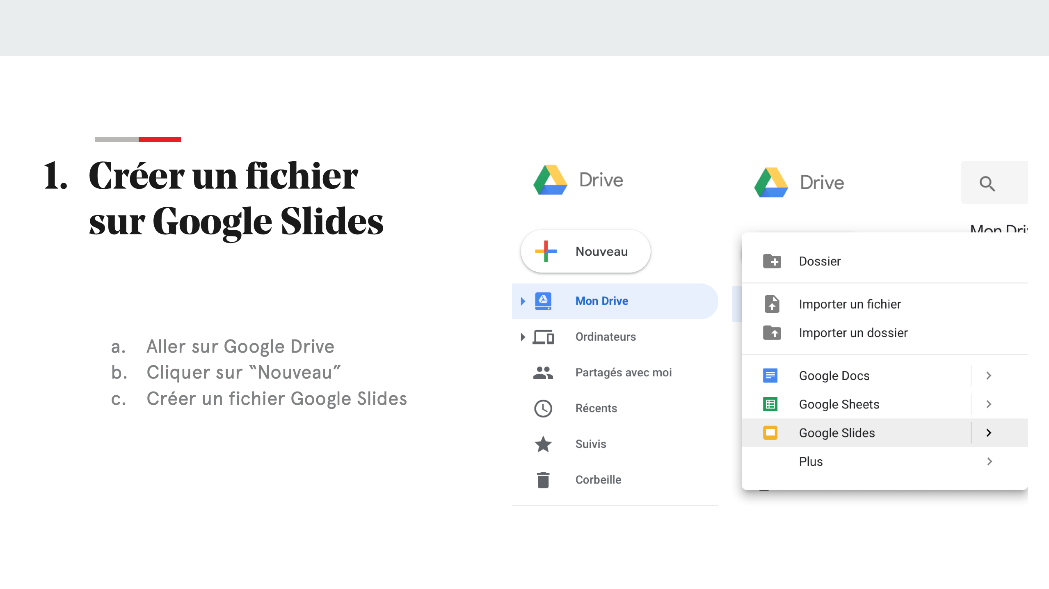Click the blue Google Docs icon
The height and width of the screenshot is (589, 1049).
coord(770,376)
